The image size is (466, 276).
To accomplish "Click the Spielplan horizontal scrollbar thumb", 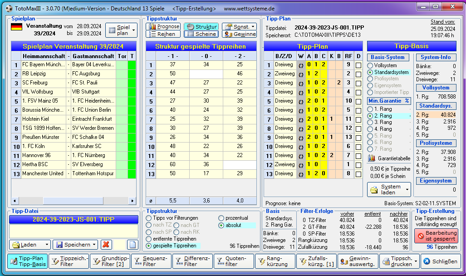I will 73,201.
